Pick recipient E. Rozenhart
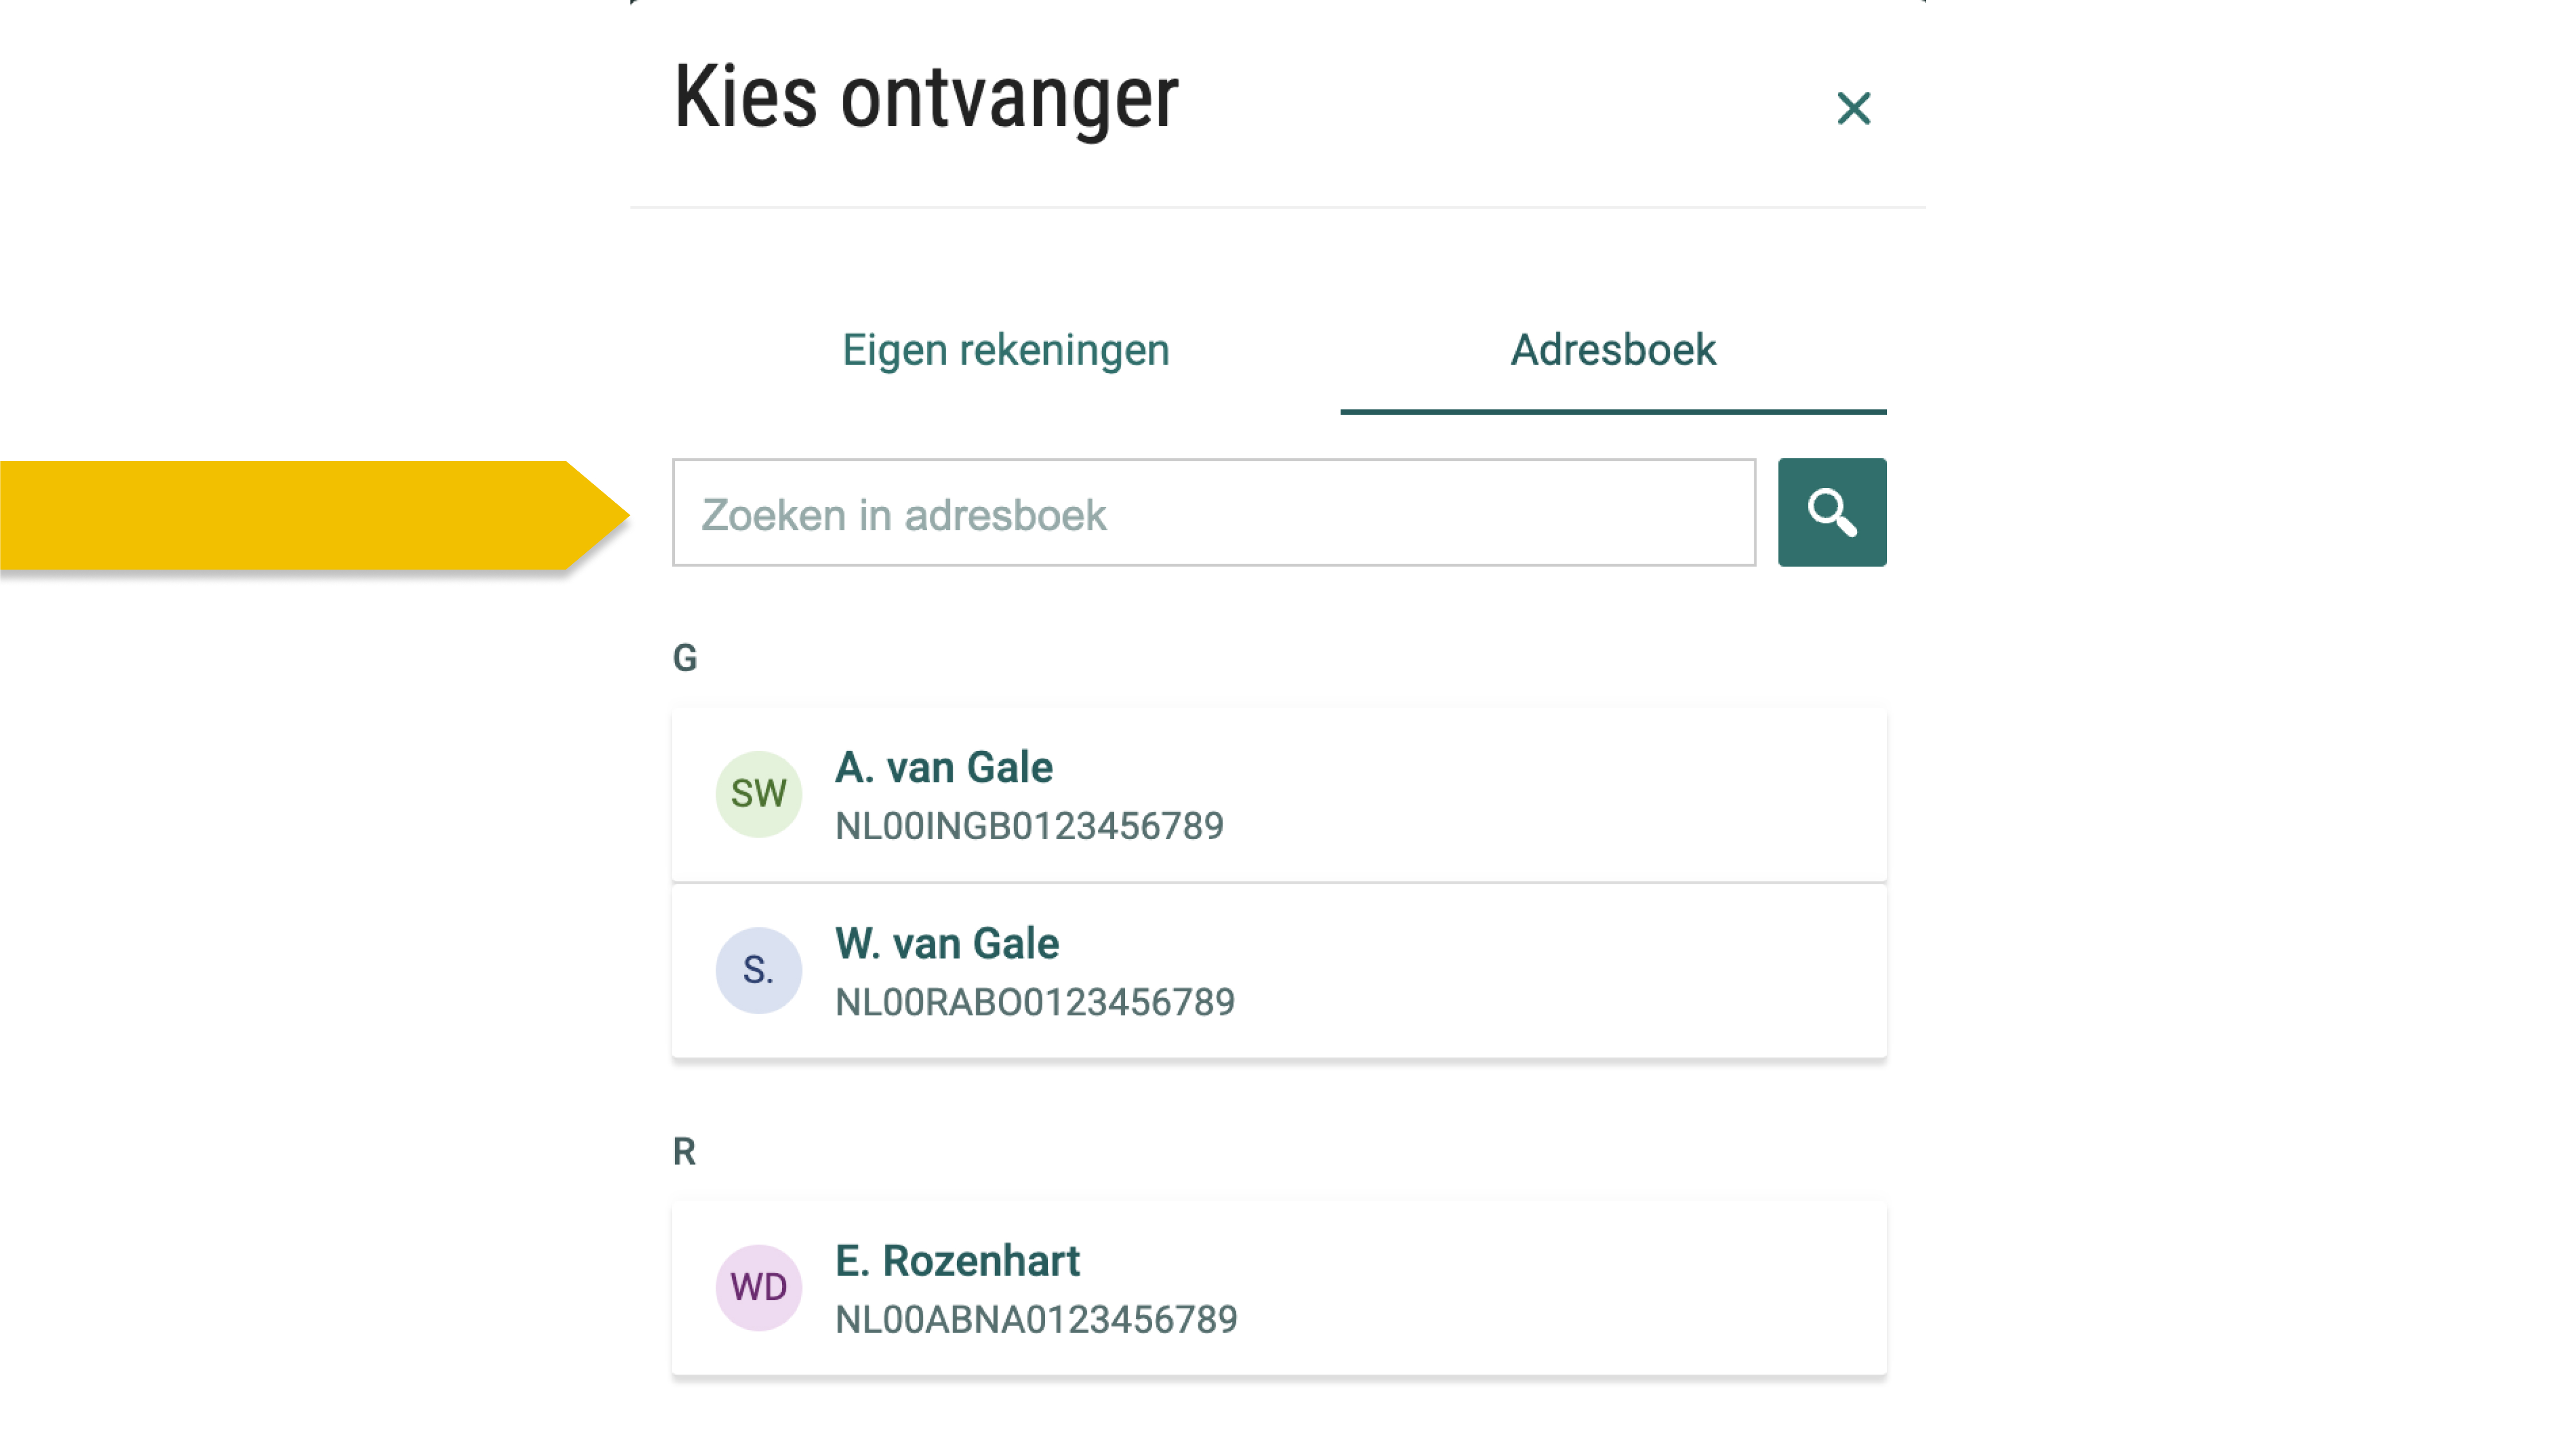 coord(957,1261)
